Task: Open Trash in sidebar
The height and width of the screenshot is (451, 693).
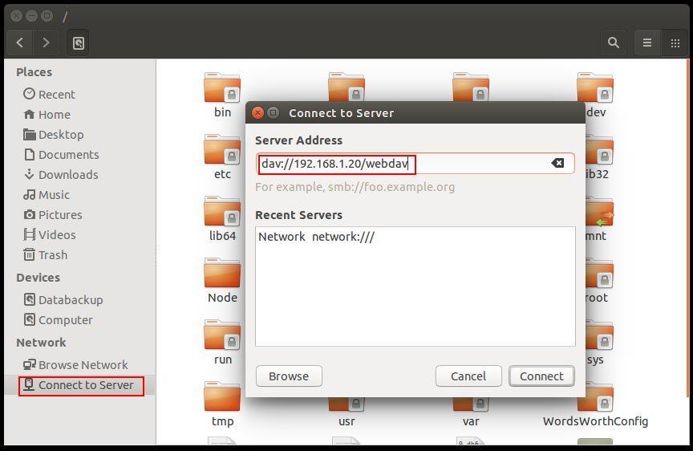Action: (46, 255)
